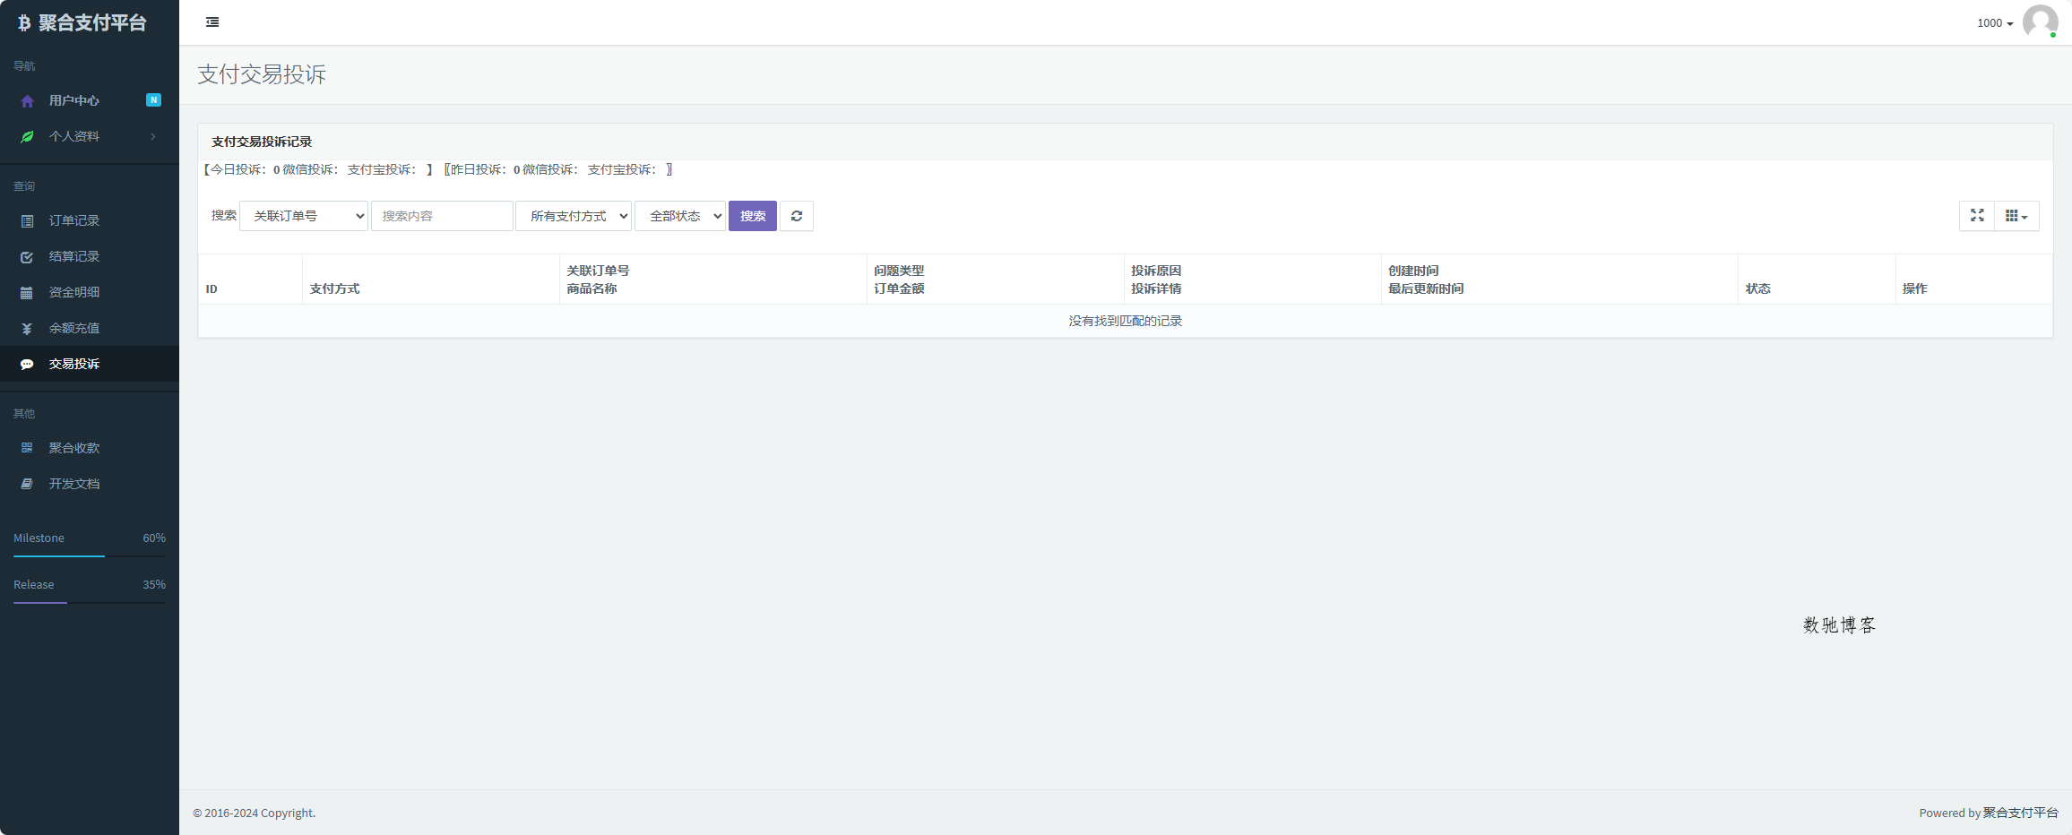Click the 支付交易投诉 page heading
This screenshot has width=2072, height=835.
click(262, 74)
